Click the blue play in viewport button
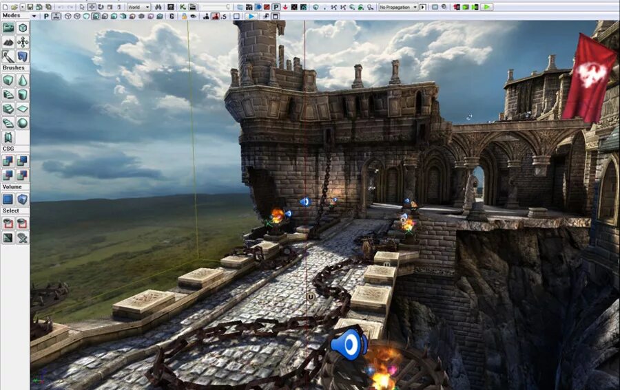Screen dimensions: 620x390 (x=251, y=17)
